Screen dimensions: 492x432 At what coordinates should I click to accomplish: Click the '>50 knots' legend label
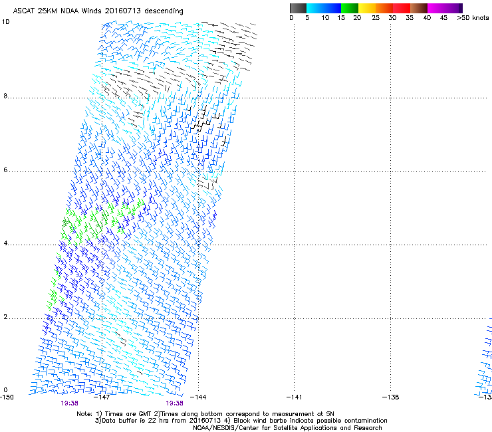pos(473,18)
